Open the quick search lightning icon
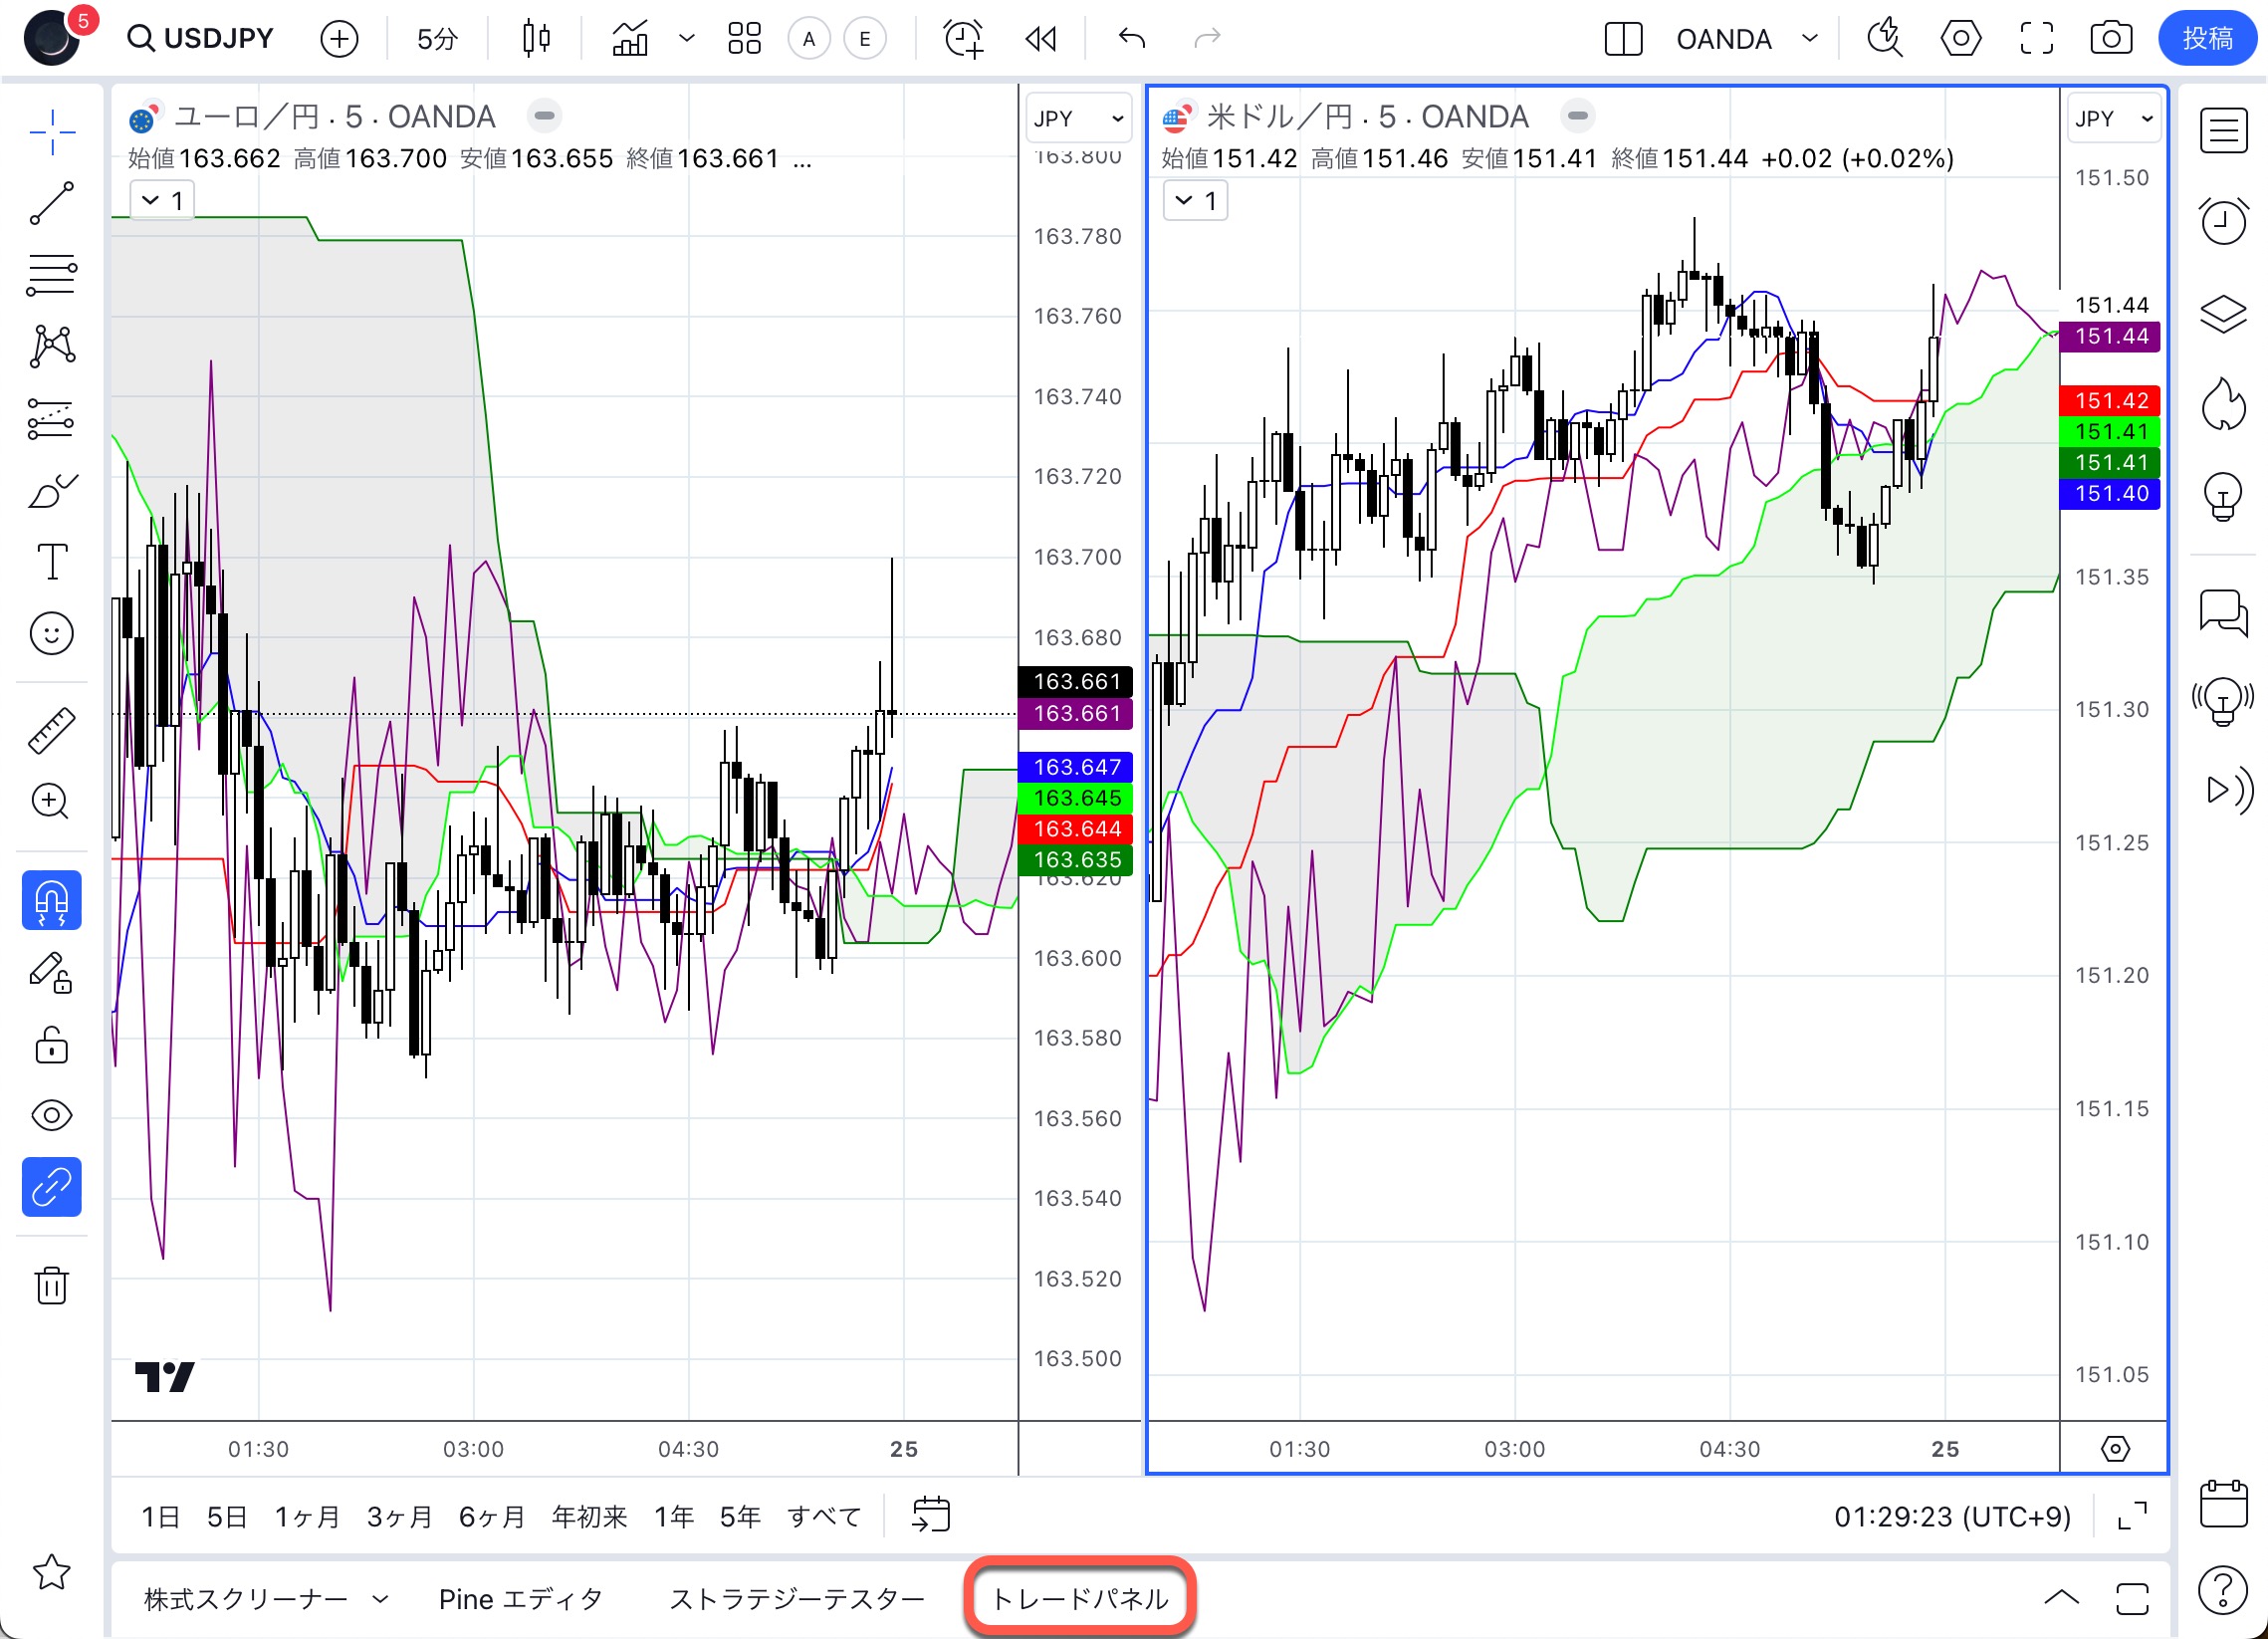2268x1639 pixels. tap(1885, 39)
